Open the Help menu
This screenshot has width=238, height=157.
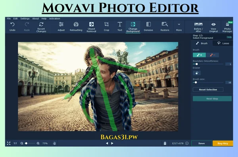pyautogui.click(x=44, y=19)
